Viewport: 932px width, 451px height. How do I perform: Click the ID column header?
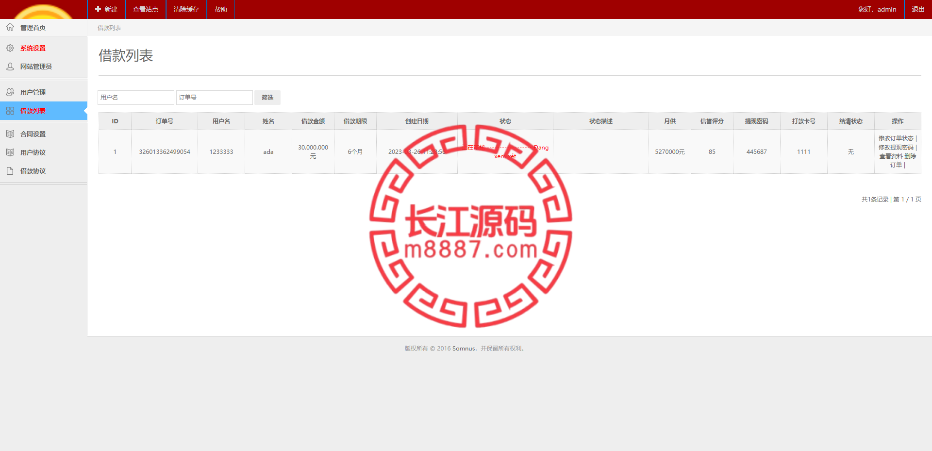115,121
